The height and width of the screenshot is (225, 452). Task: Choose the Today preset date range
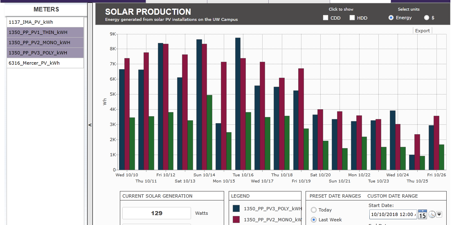(314, 210)
